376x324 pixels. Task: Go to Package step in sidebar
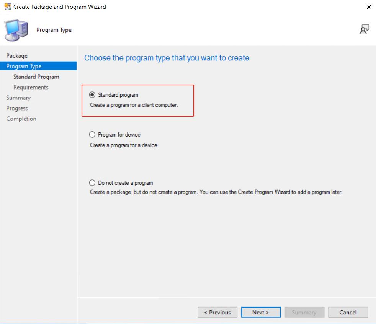pyautogui.click(x=17, y=56)
